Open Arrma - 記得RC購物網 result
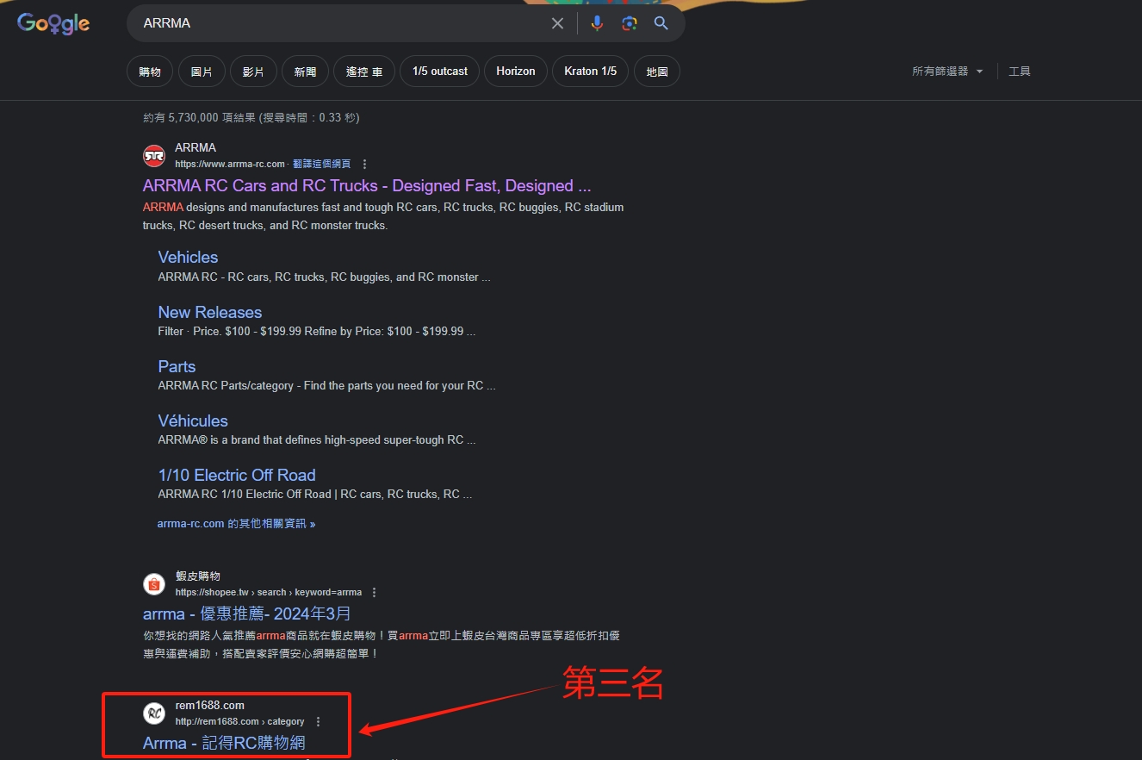The image size is (1142, 760). pos(224,743)
